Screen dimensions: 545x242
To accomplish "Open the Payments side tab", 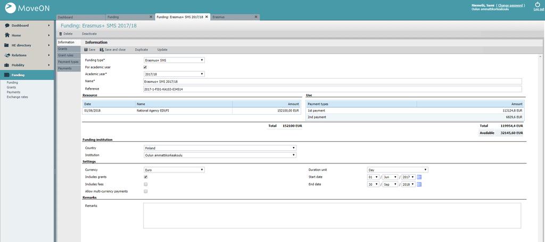I will pyautogui.click(x=69, y=68).
